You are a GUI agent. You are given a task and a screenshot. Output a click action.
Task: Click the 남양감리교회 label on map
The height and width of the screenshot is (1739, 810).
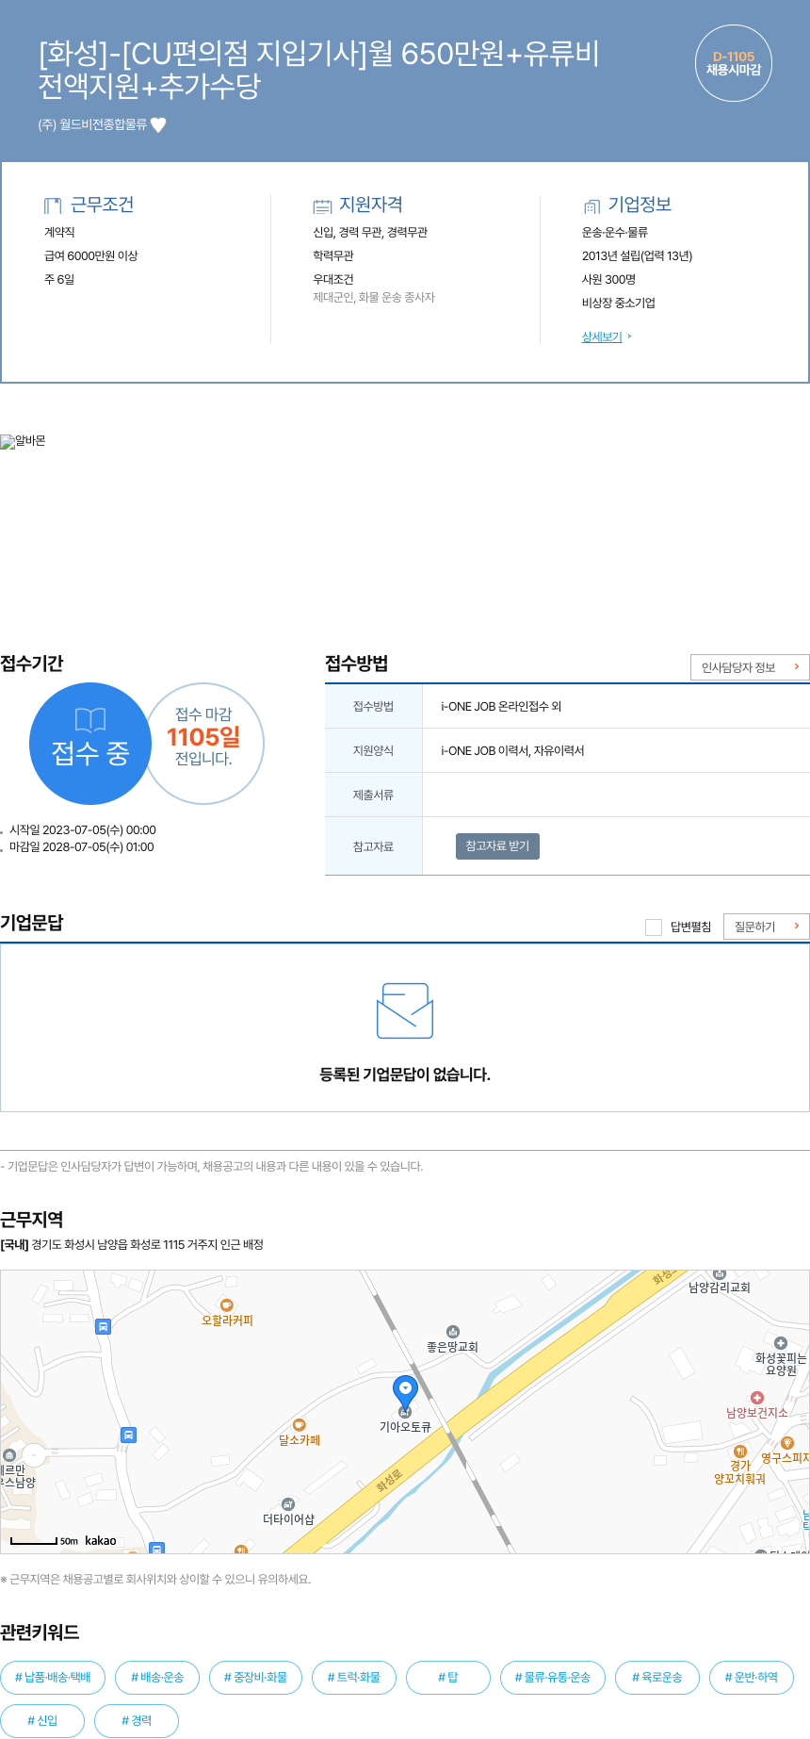pyautogui.click(x=720, y=1288)
